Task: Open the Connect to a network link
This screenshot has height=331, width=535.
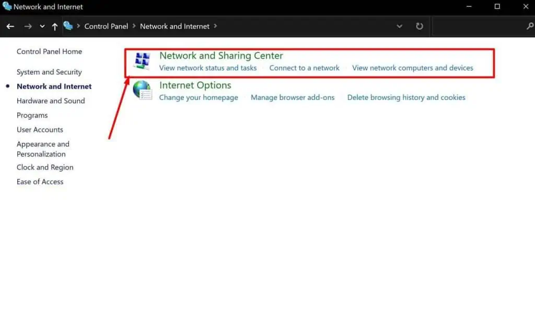Action: (x=304, y=68)
